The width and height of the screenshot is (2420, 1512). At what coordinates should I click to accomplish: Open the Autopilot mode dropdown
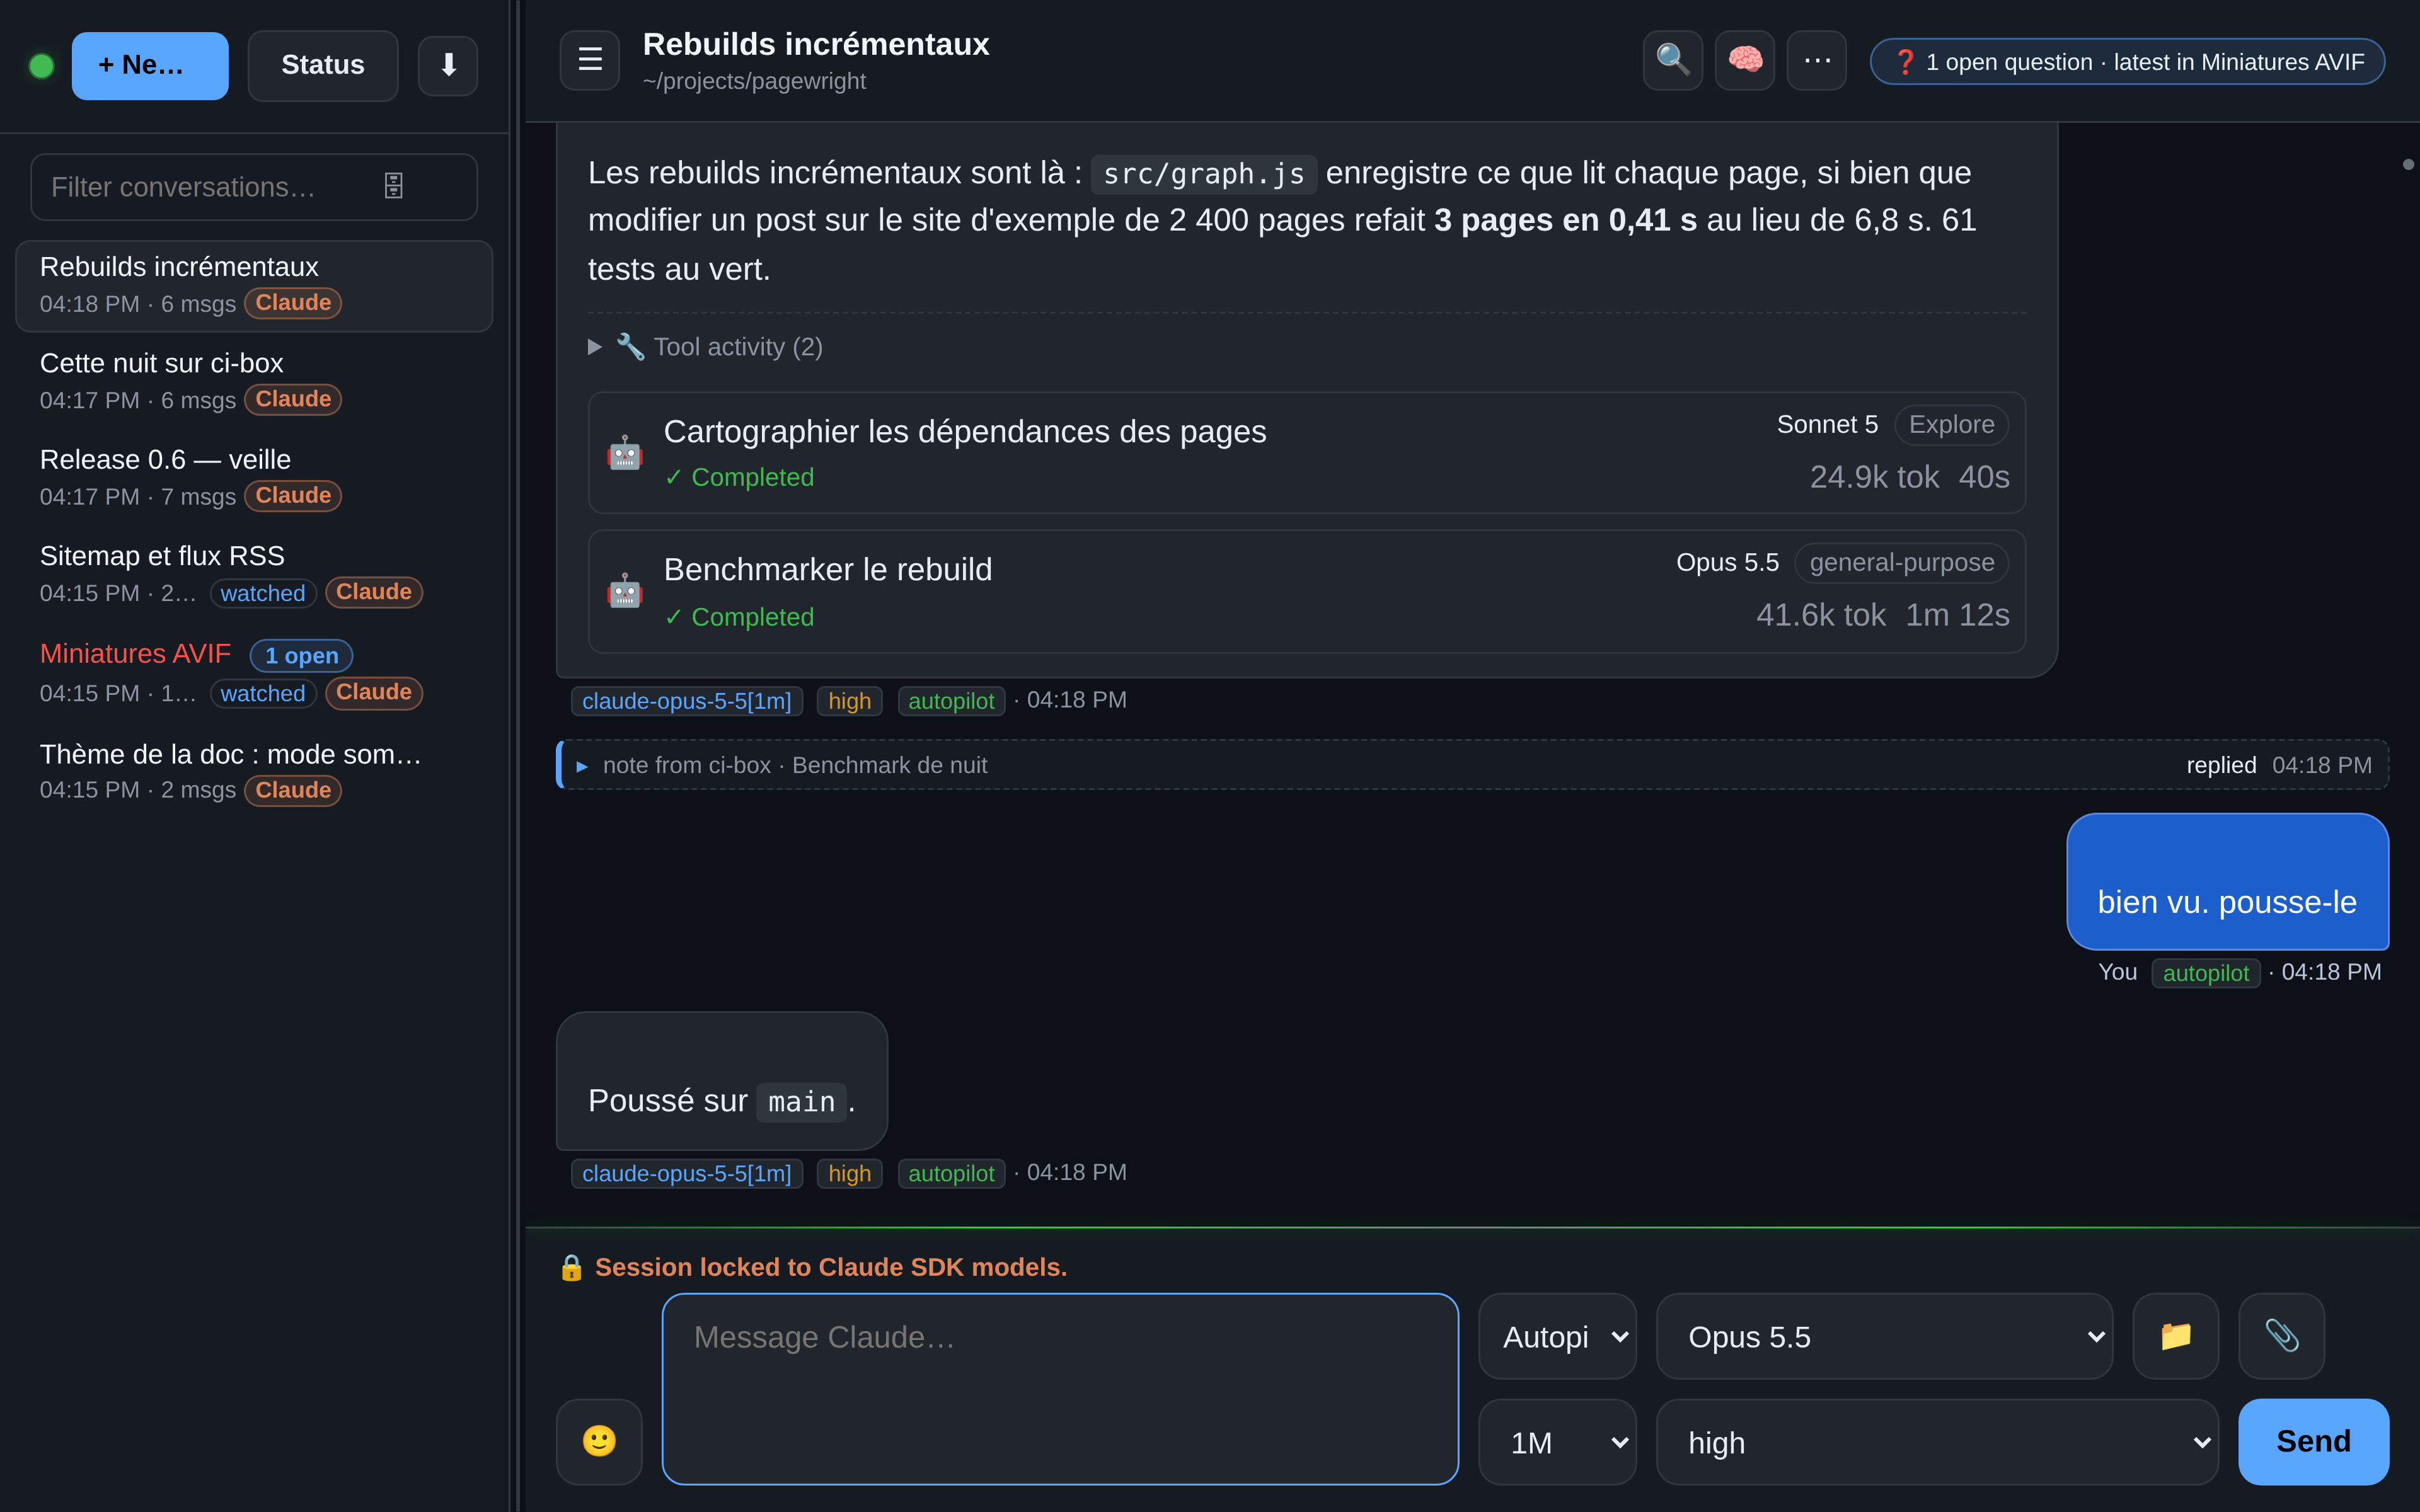[1557, 1336]
